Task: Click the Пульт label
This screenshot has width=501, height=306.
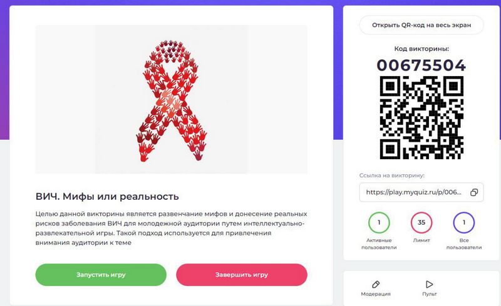Action: [430, 294]
